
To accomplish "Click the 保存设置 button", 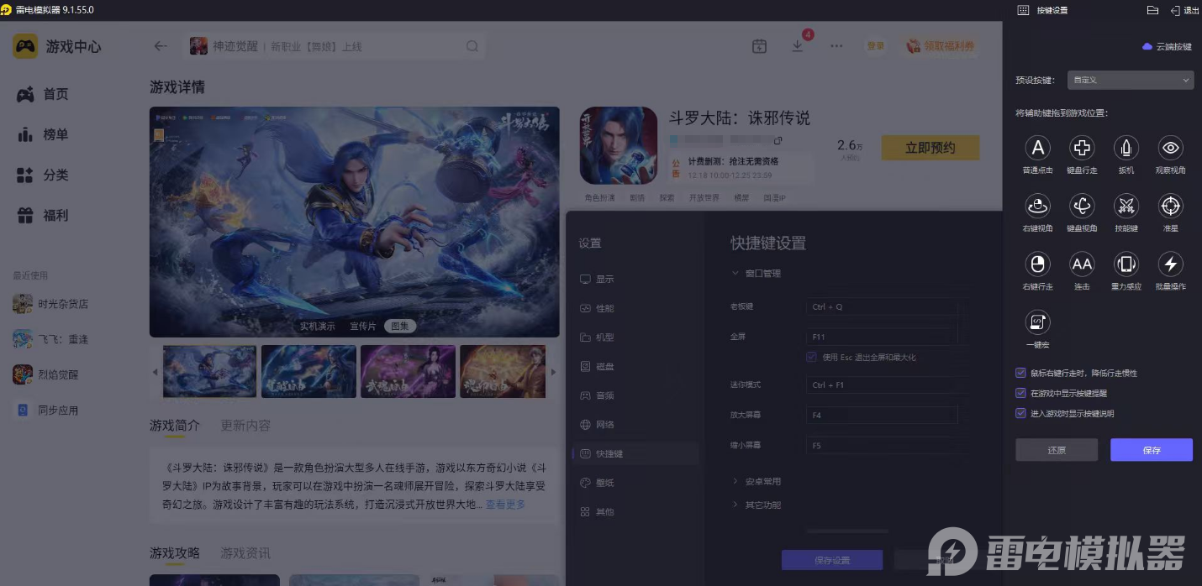I will click(832, 560).
